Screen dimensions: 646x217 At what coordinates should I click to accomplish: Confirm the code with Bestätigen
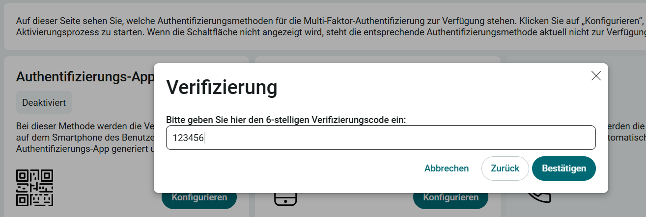click(x=564, y=169)
